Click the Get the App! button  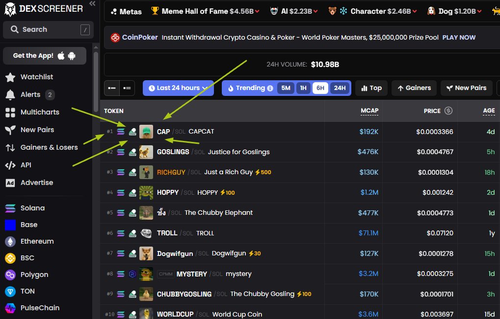pyautogui.click(x=45, y=56)
